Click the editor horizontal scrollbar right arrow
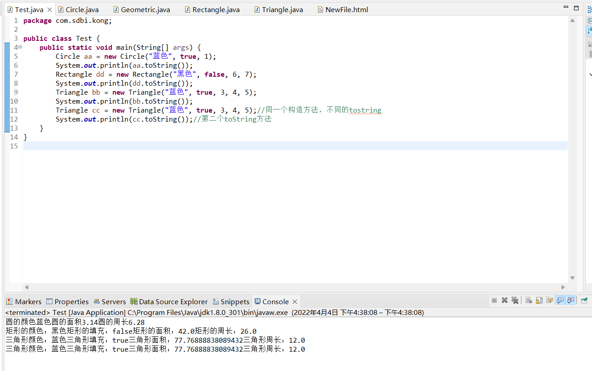The height and width of the screenshot is (371, 592). (563, 287)
